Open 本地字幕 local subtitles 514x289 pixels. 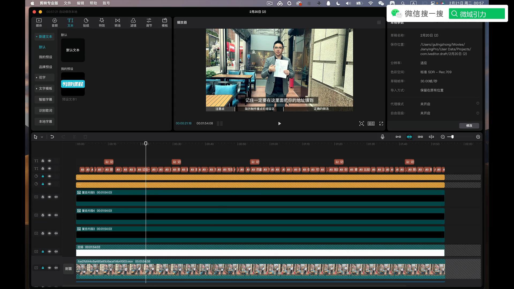(x=44, y=121)
